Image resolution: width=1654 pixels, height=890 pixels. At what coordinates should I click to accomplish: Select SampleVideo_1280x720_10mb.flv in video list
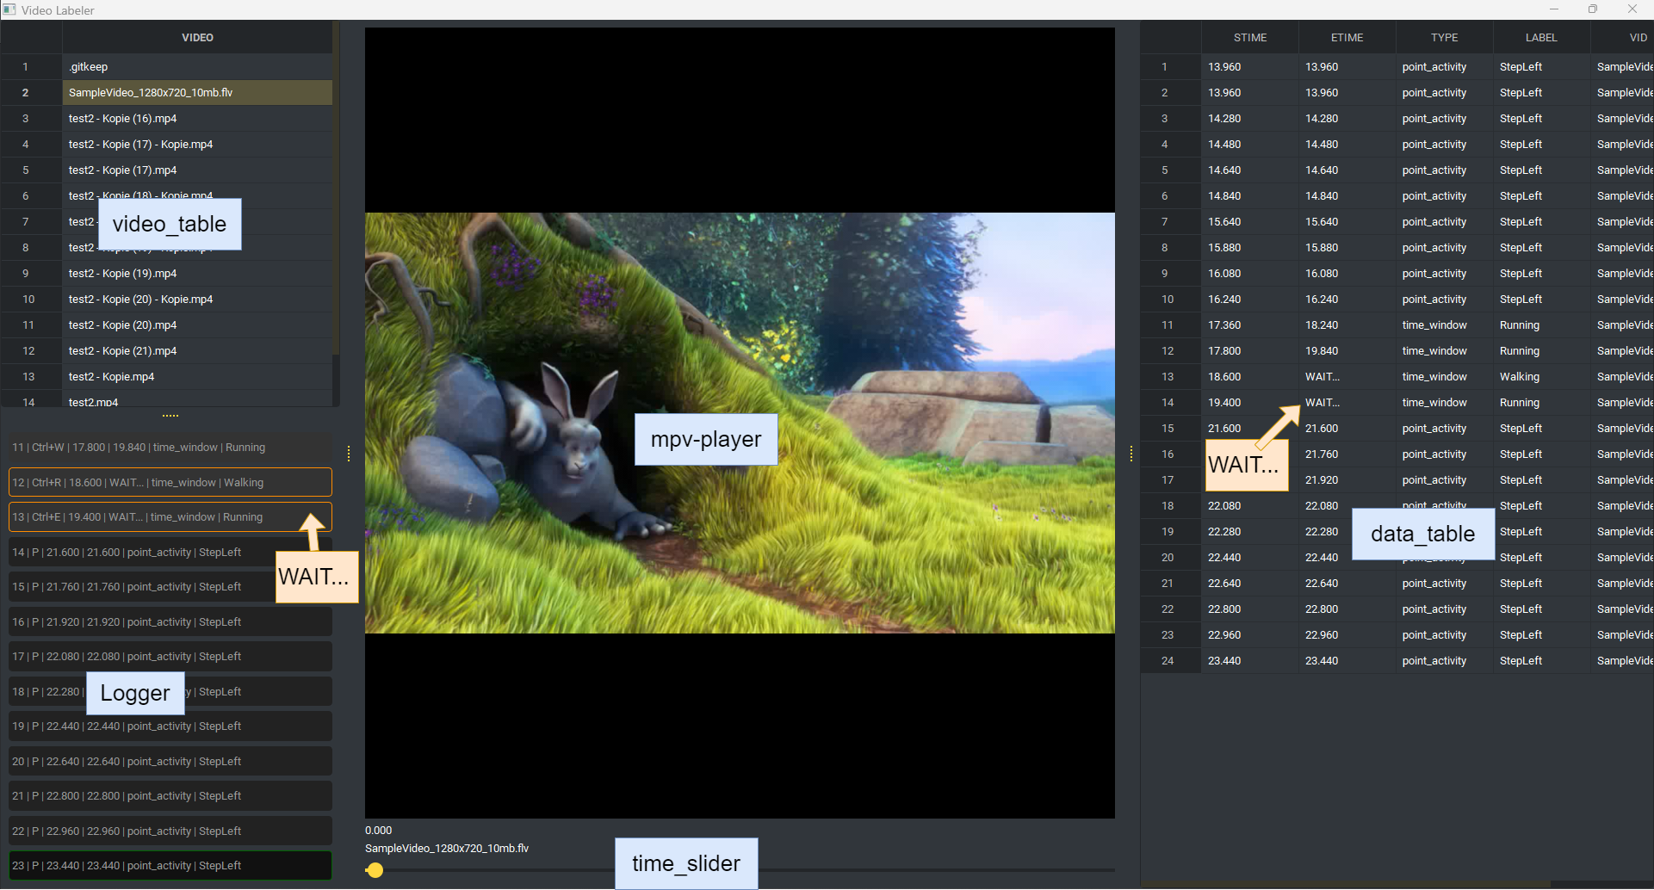(197, 93)
